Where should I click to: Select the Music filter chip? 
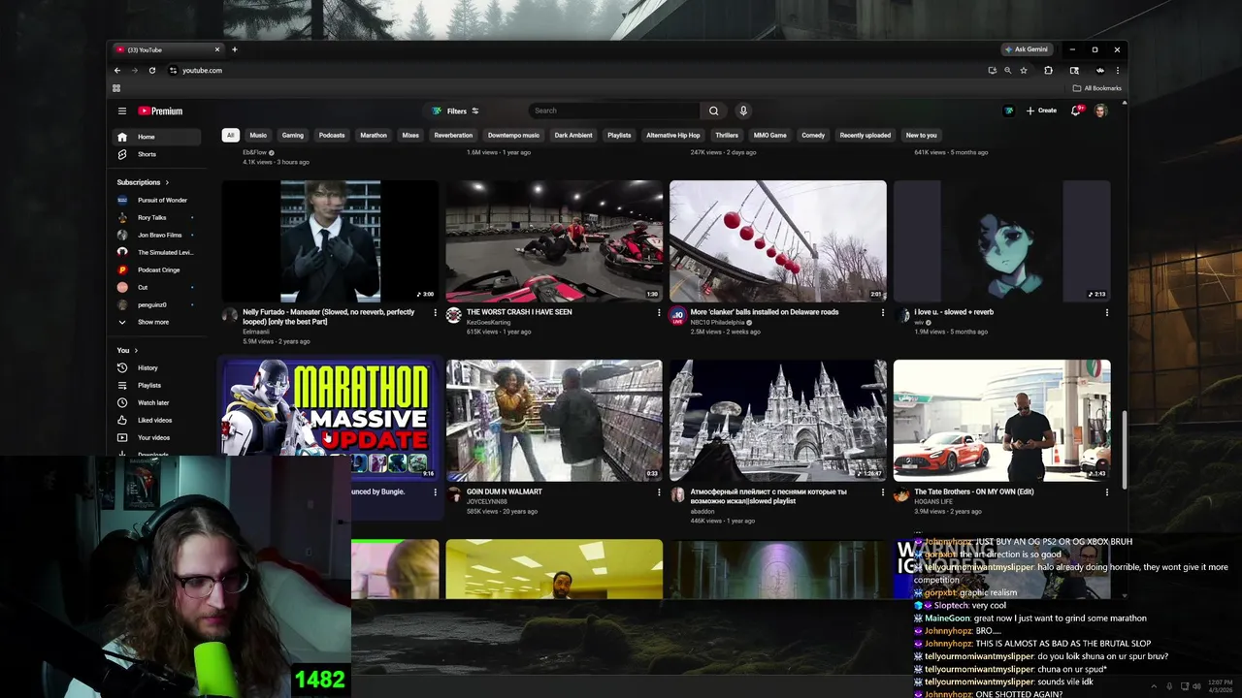[258, 135]
